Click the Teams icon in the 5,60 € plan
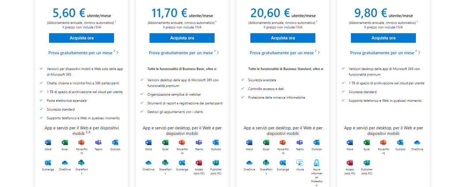Screen dimensions: 468x187 [98, 142]
